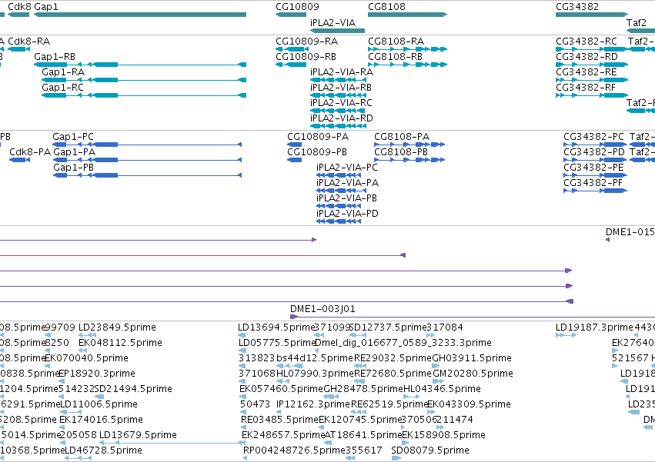Screen dimensions: 655x462
Task: Click EST label EK057460.5prime
Action: [x=281, y=388]
